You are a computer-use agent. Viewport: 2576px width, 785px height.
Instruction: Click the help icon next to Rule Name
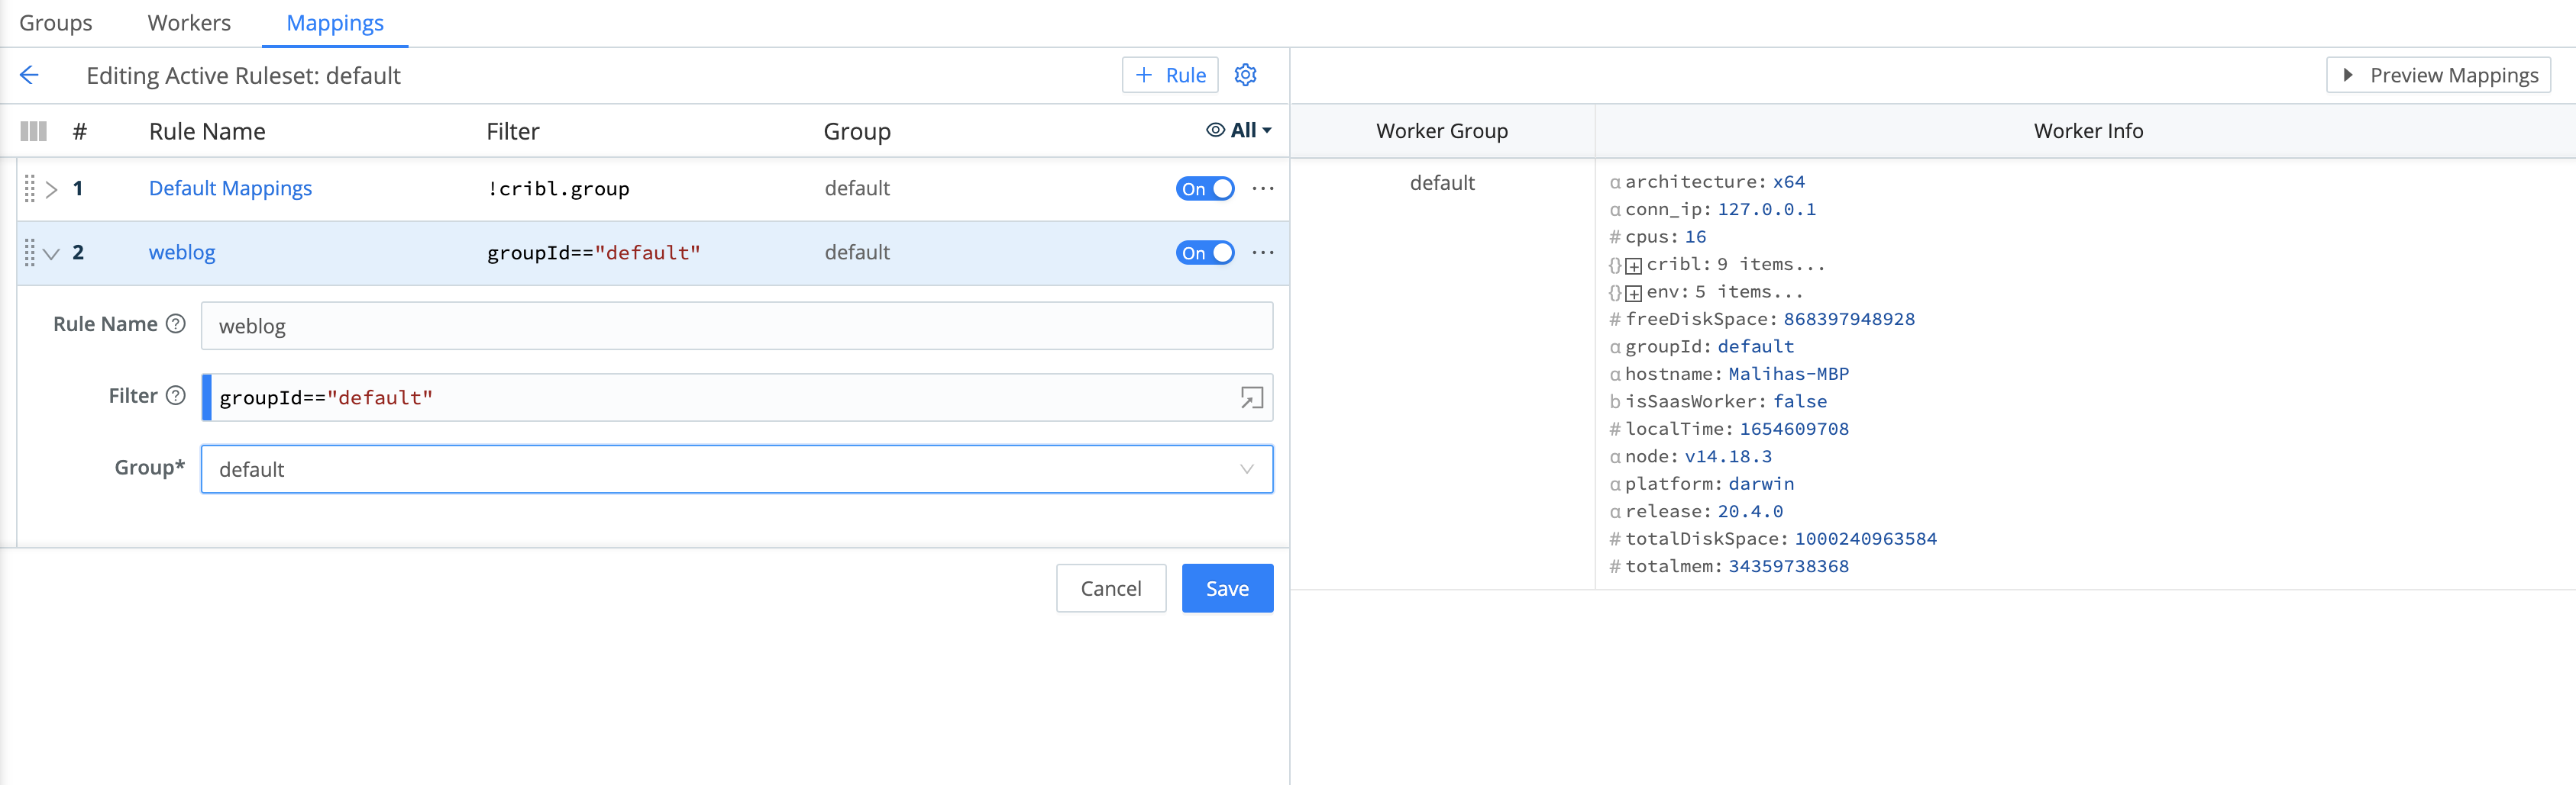click(x=175, y=323)
